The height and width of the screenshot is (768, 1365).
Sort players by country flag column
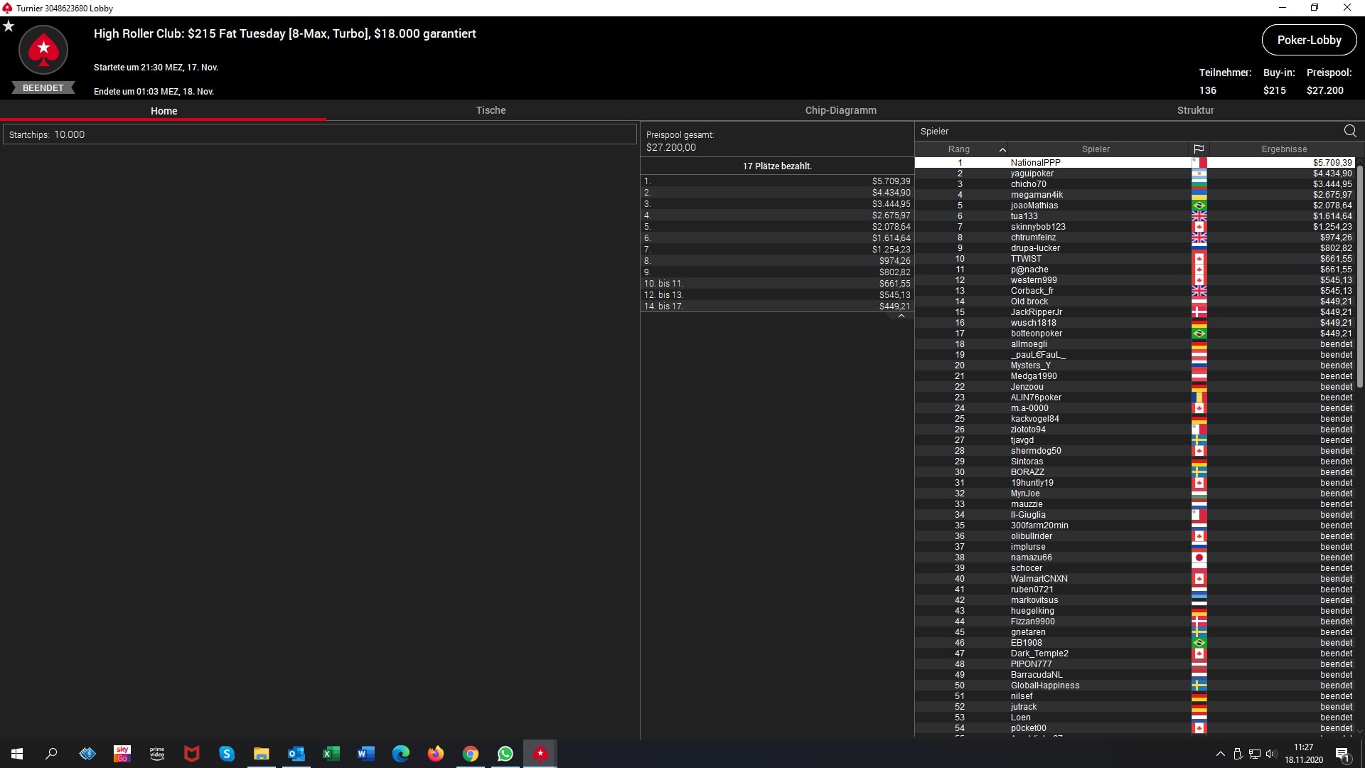point(1199,149)
